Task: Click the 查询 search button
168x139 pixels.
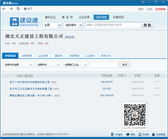Action: pyautogui.click(x=147, y=25)
